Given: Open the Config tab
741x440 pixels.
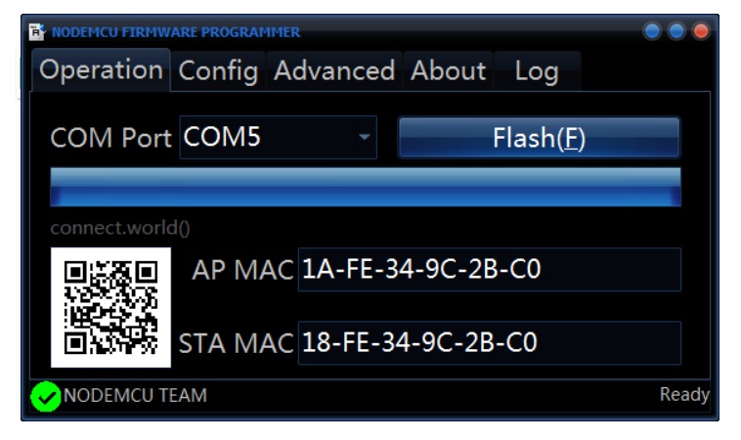Looking at the screenshot, I should 219,71.
